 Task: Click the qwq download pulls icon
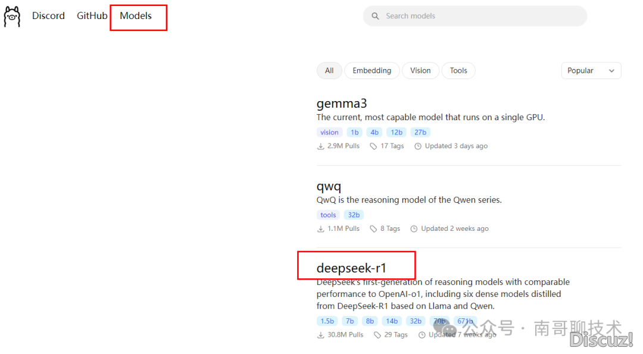pos(321,229)
